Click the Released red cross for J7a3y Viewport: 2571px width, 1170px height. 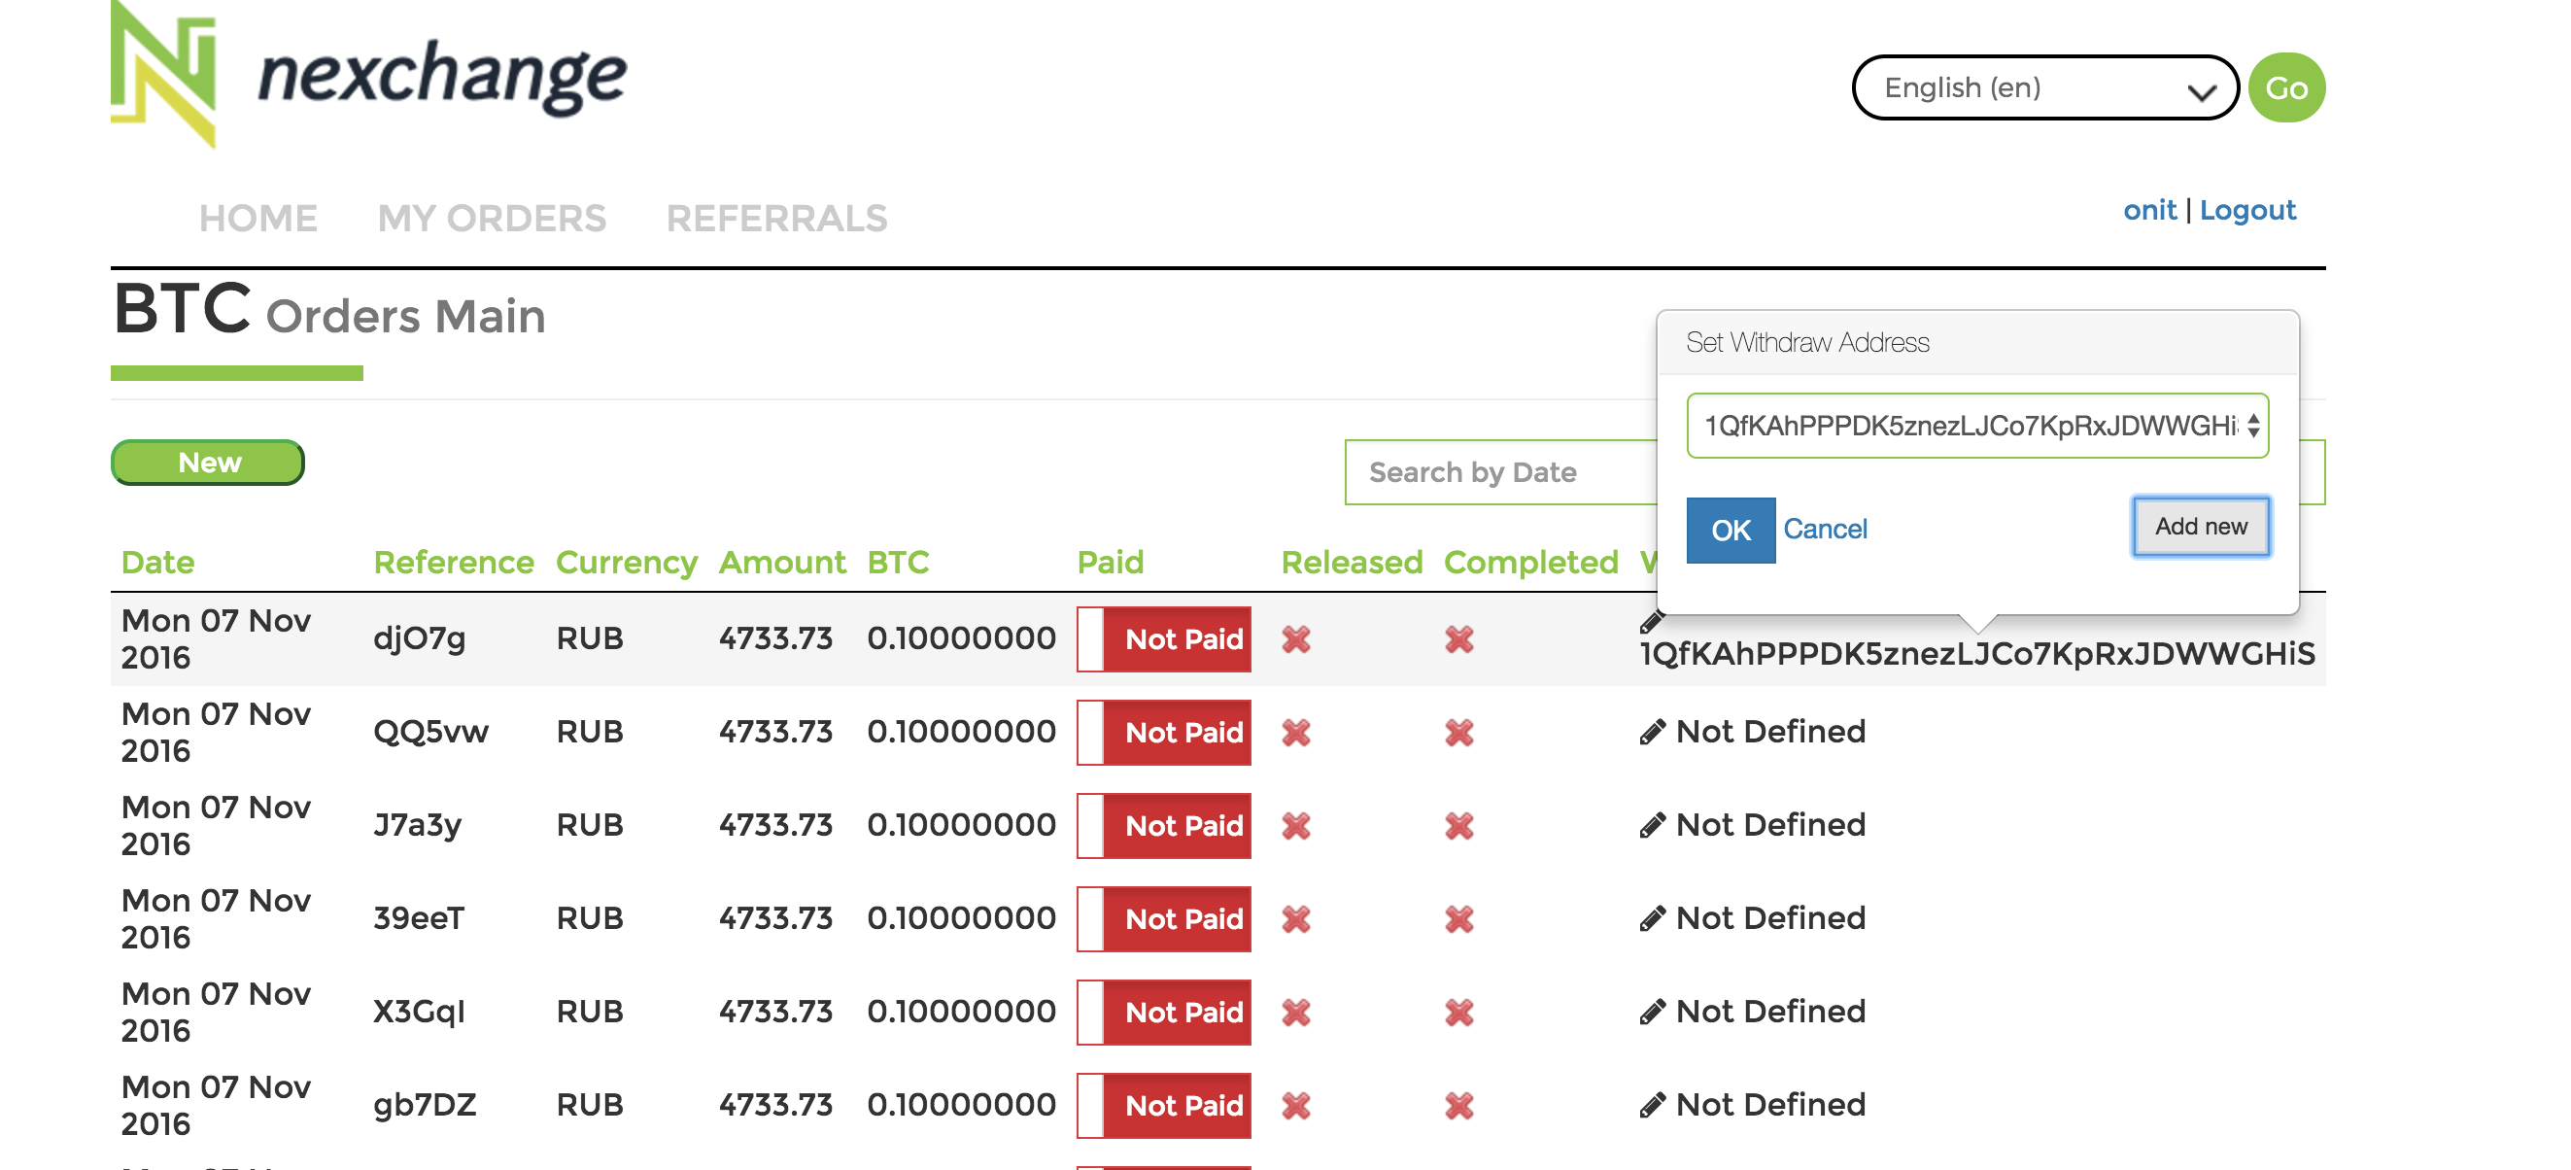1296,826
